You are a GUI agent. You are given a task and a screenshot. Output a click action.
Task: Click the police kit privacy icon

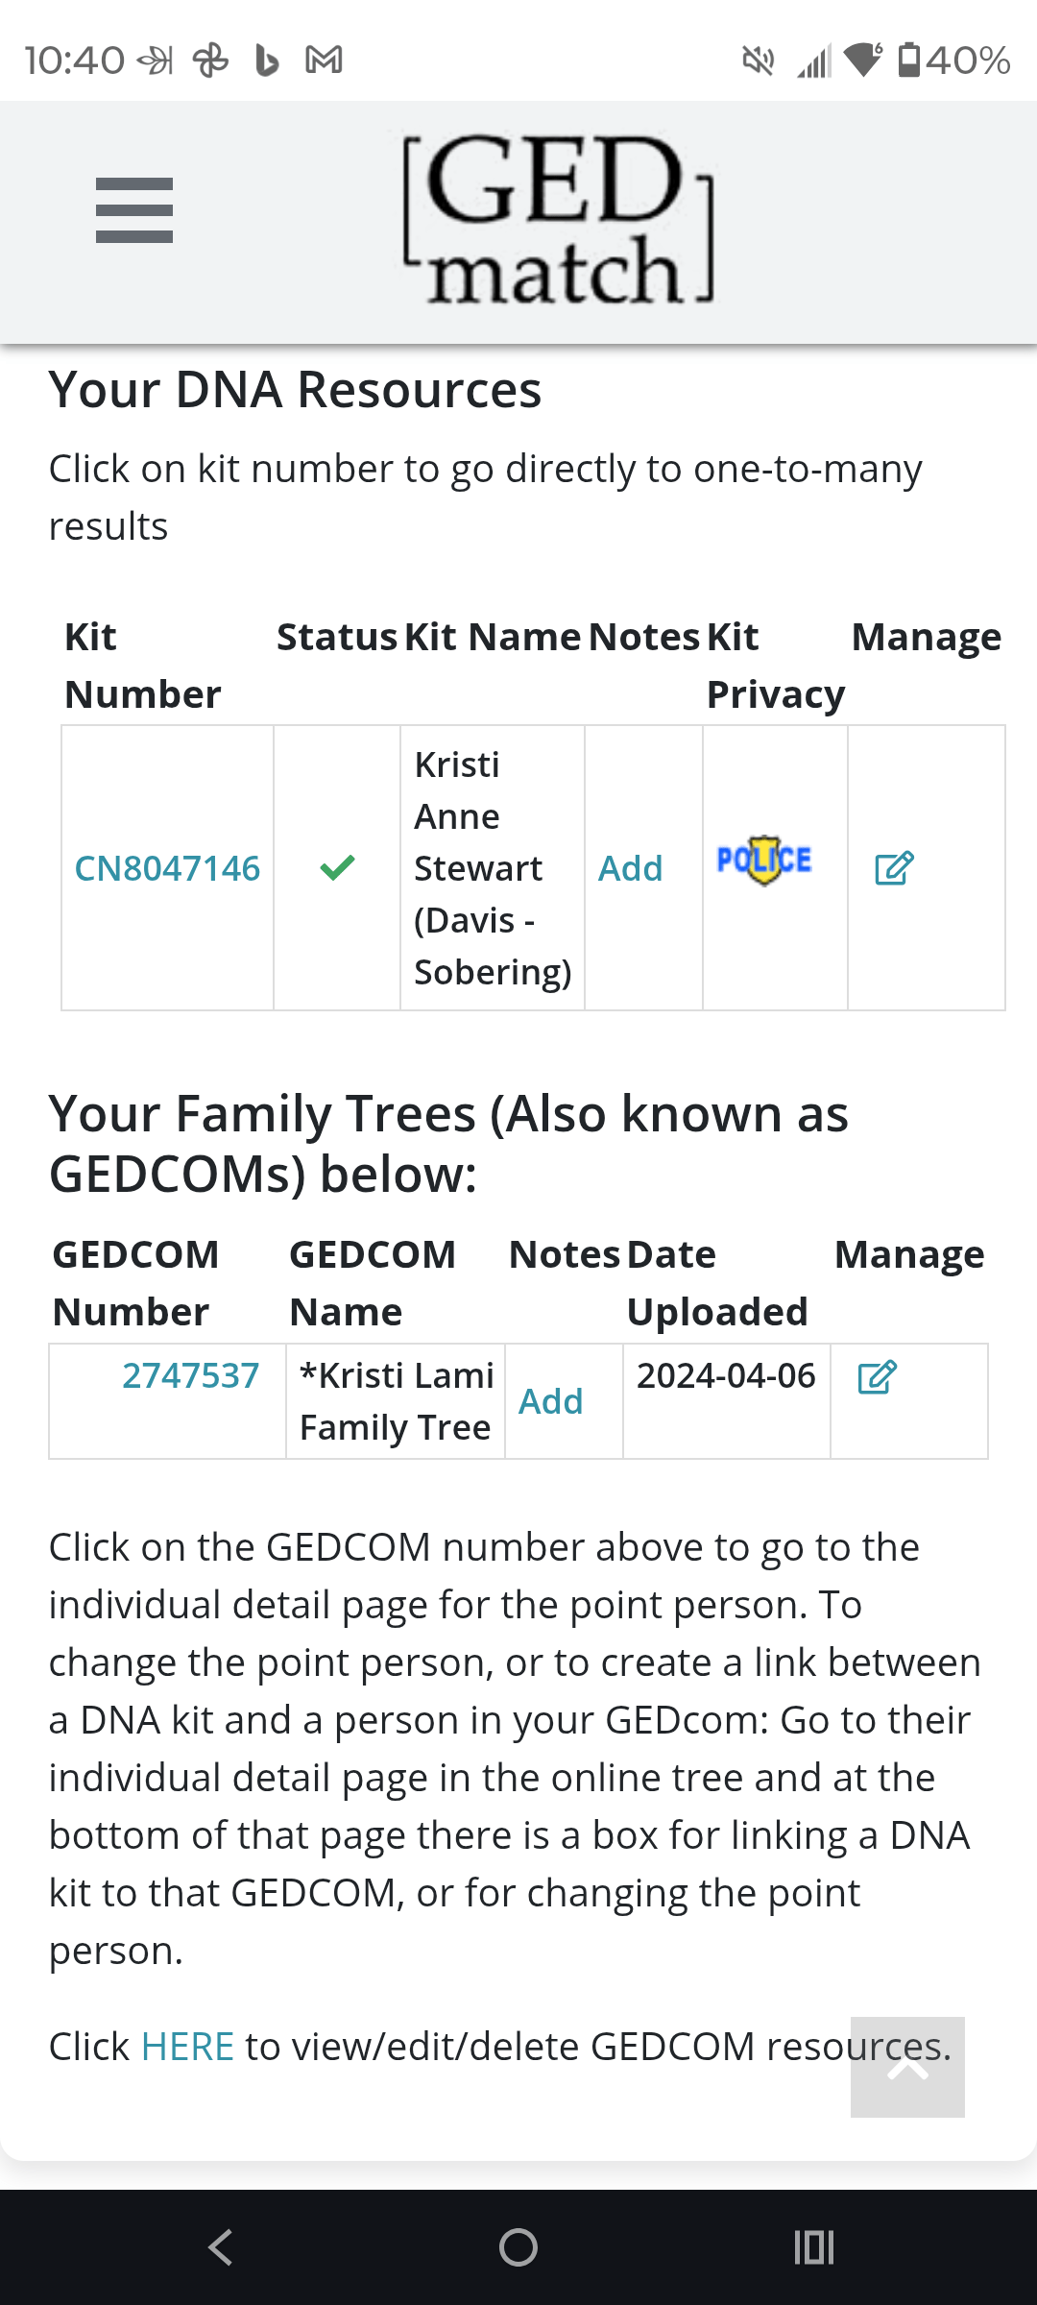coord(764,861)
